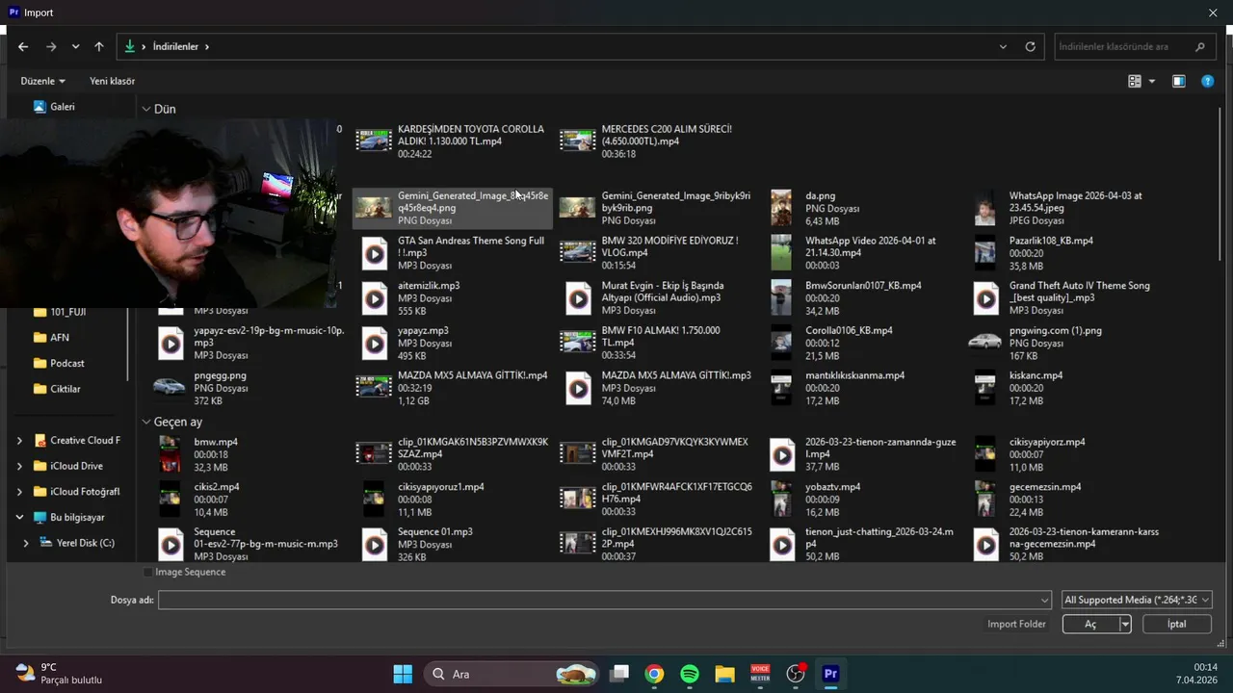Viewport: 1233px width, 693px height.
Task: Open the view options dropdown arrow
Action: [1152, 81]
